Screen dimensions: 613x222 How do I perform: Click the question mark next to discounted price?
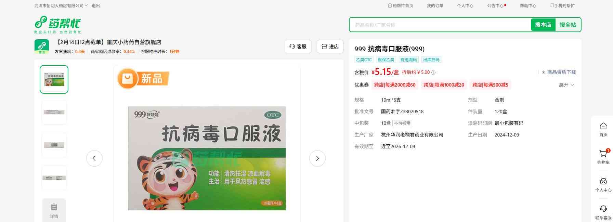coord(433,73)
